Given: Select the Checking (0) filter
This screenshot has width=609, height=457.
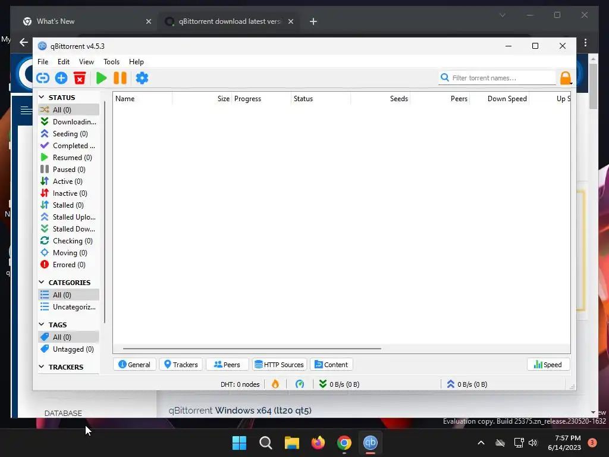Looking at the screenshot, I should pos(69,241).
